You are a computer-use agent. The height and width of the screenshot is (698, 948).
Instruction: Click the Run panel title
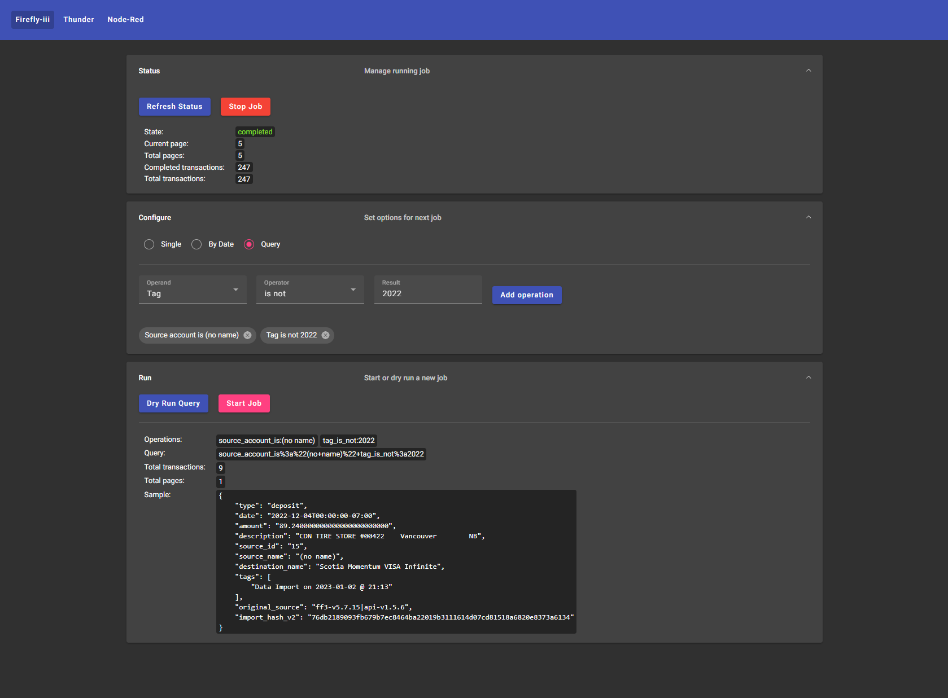(145, 378)
